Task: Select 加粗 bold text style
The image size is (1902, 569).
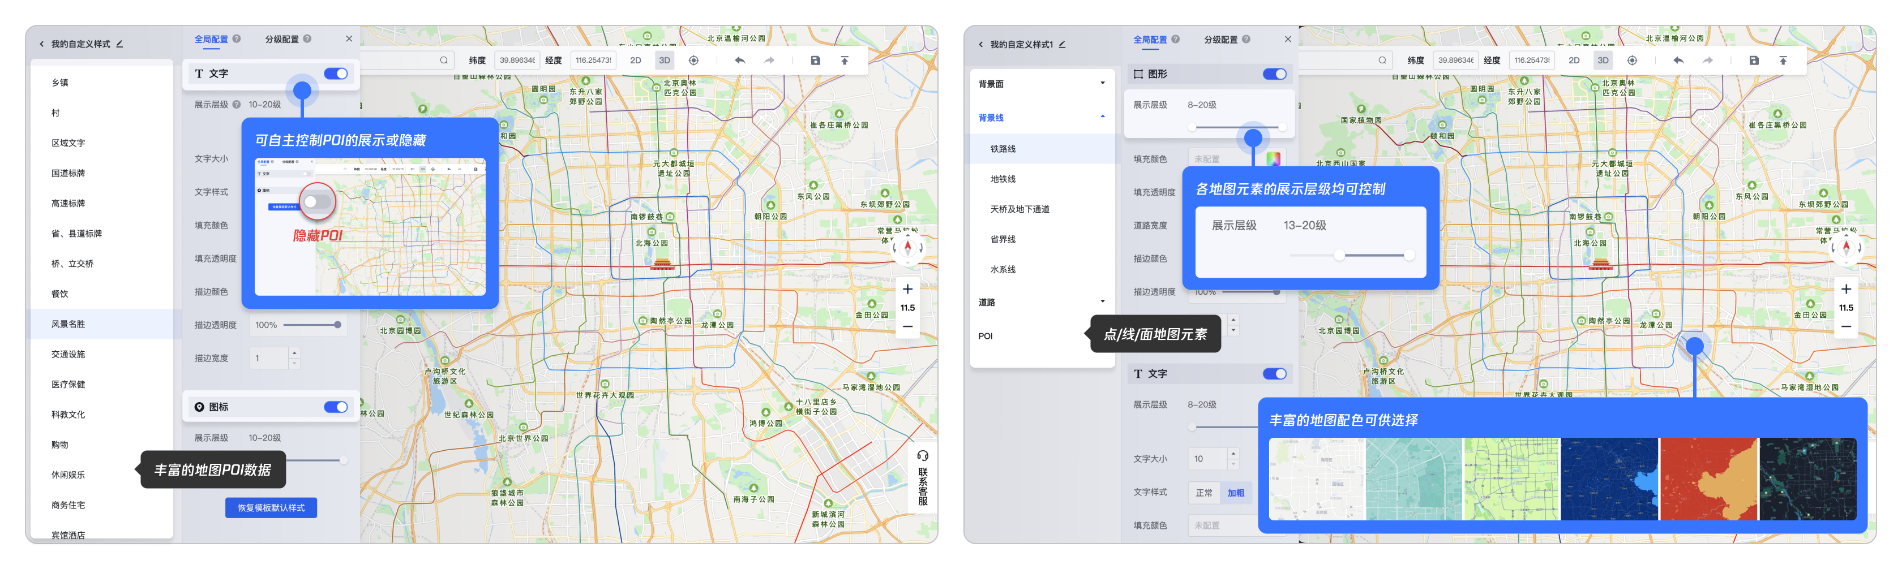Action: pyautogui.click(x=1237, y=492)
